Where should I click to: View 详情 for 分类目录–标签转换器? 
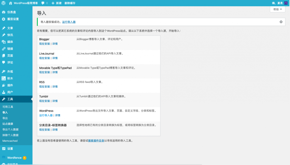pos(55,130)
